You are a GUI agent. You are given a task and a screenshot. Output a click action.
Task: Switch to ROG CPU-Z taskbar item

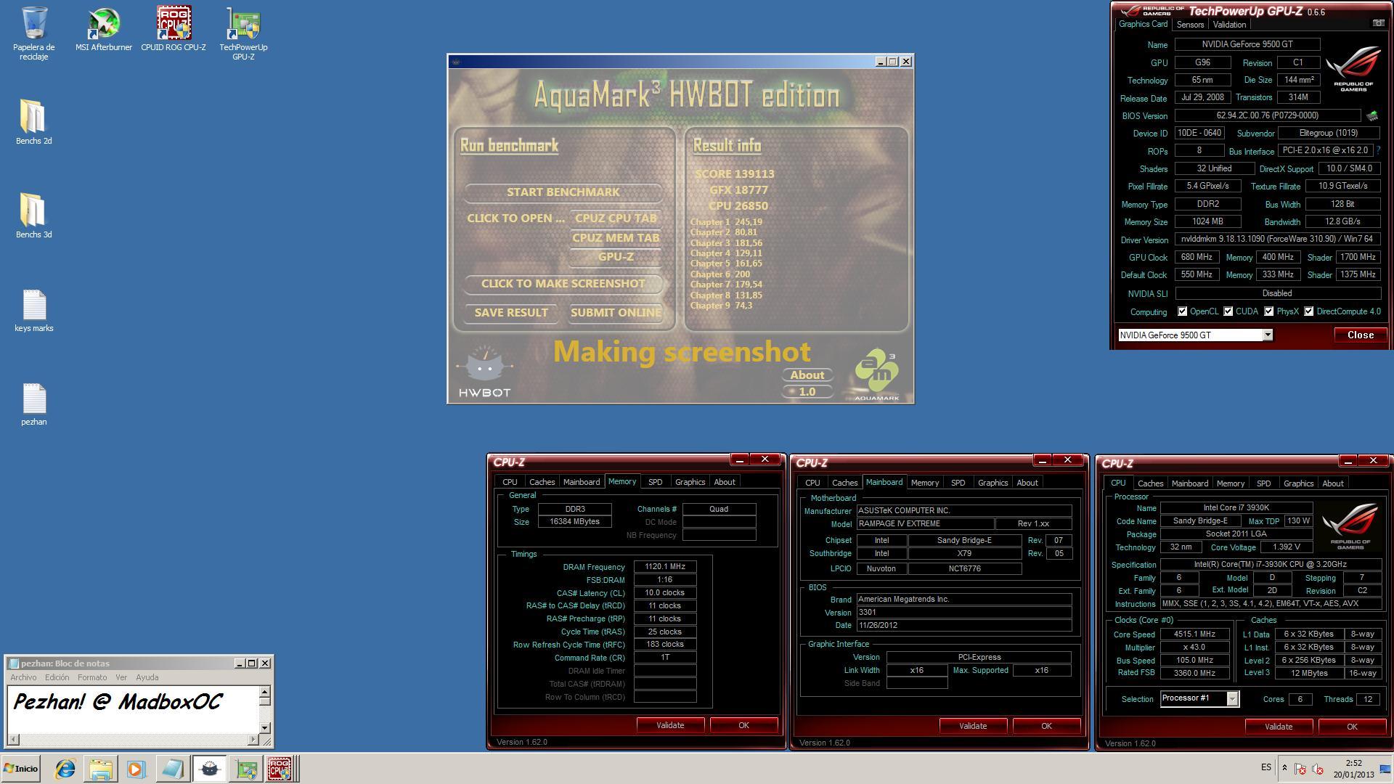point(280,769)
